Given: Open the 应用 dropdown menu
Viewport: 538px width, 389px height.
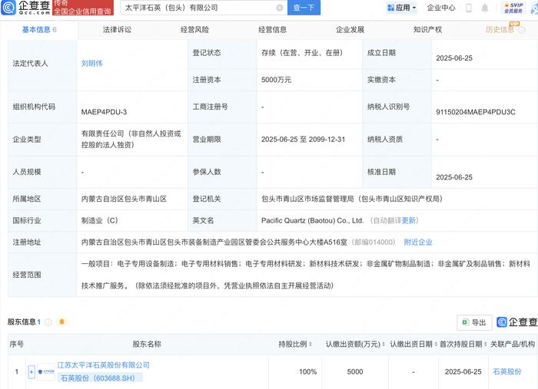Looking at the screenshot, I should (401, 8).
